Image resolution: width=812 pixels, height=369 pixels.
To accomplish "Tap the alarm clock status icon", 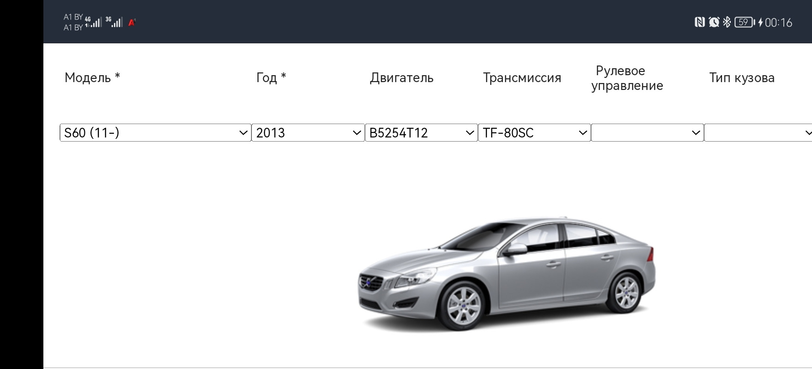I will click(714, 22).
